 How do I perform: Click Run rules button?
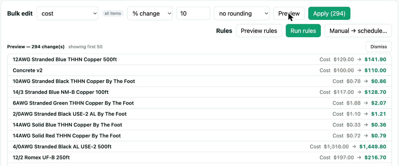[x=303, y=31]
